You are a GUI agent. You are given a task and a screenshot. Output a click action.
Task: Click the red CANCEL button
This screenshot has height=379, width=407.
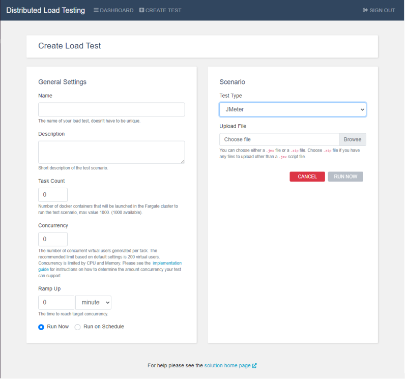tap(307, 177)
